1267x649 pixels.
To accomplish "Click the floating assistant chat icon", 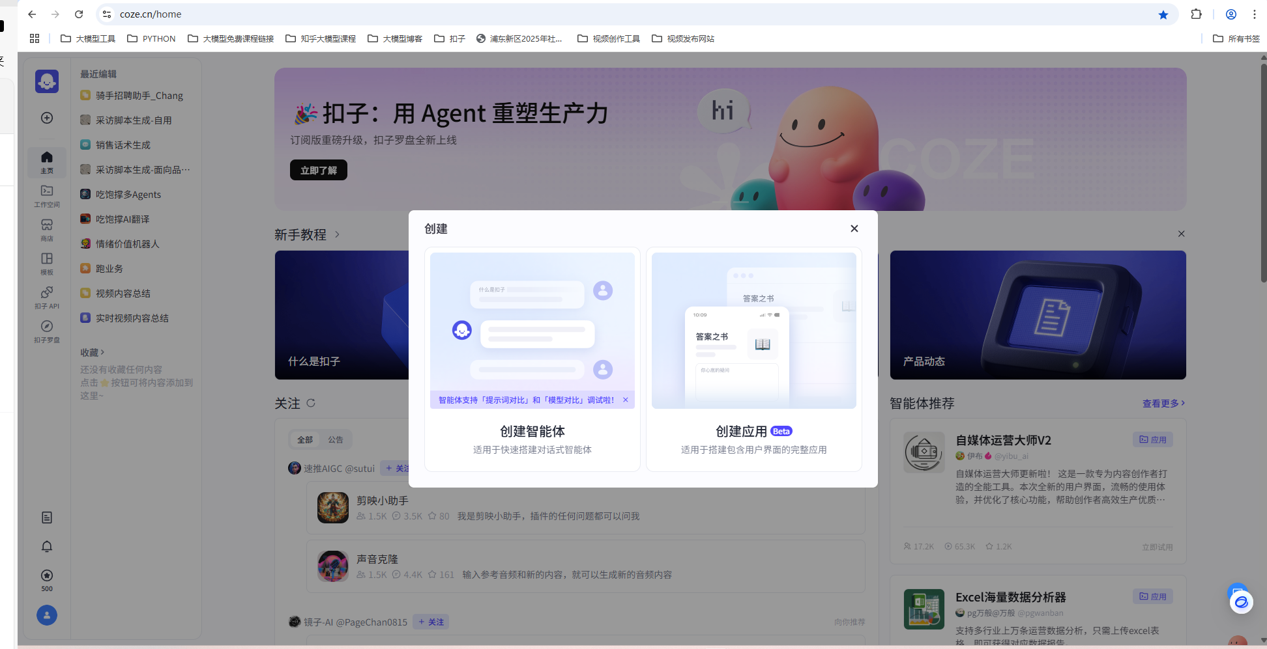I will [1242, 602].
